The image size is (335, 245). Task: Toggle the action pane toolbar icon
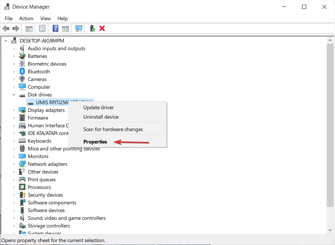[66, 28]
